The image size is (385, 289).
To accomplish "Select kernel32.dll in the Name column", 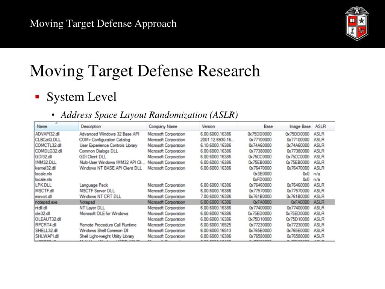I will 45,168.
